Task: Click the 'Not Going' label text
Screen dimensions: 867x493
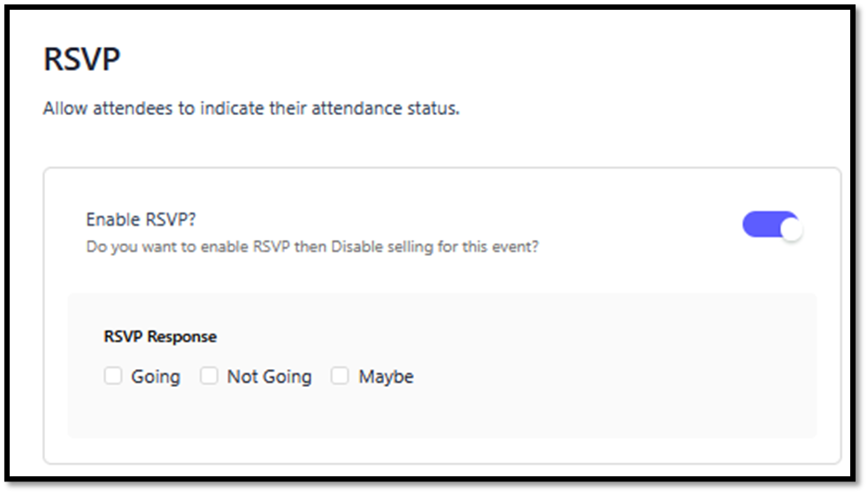Action: (x=269, y=377)
